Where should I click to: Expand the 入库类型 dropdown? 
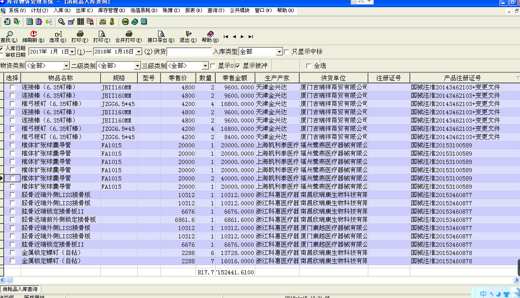pos(279,52)
